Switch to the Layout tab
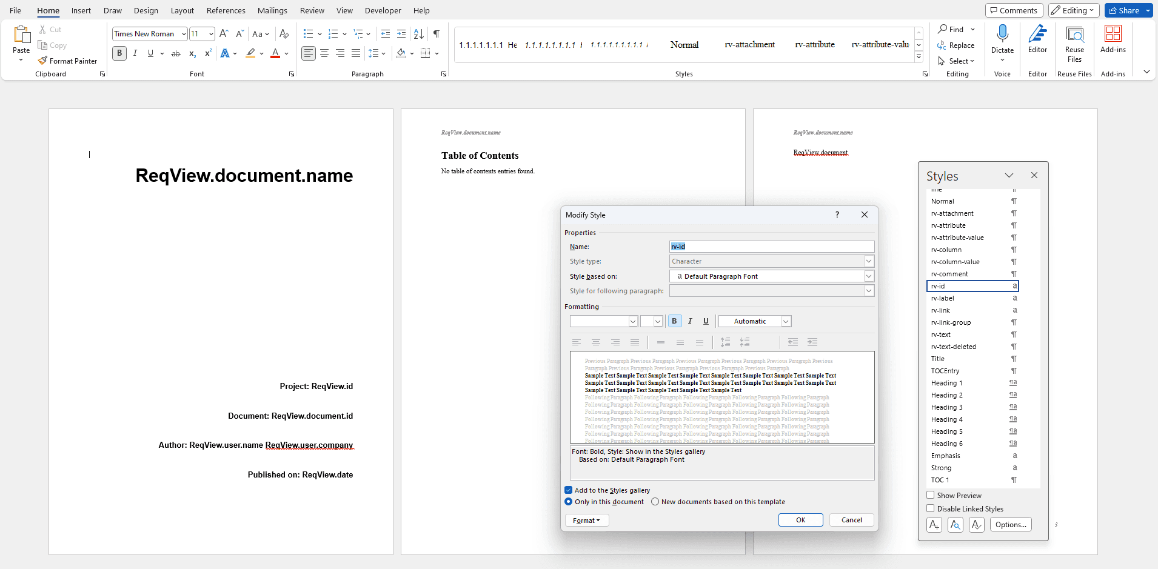 [x=182, y=10]
